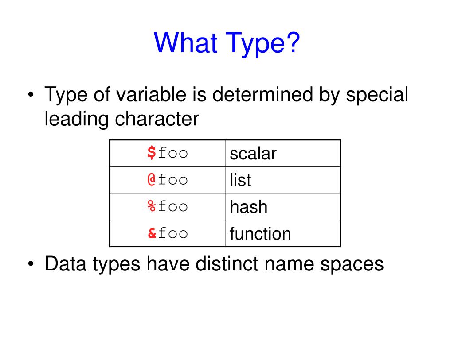This screenshot has height=340, width=454.
Task: Select the "What Type?" slide title
Action: (x=227, y=43)
